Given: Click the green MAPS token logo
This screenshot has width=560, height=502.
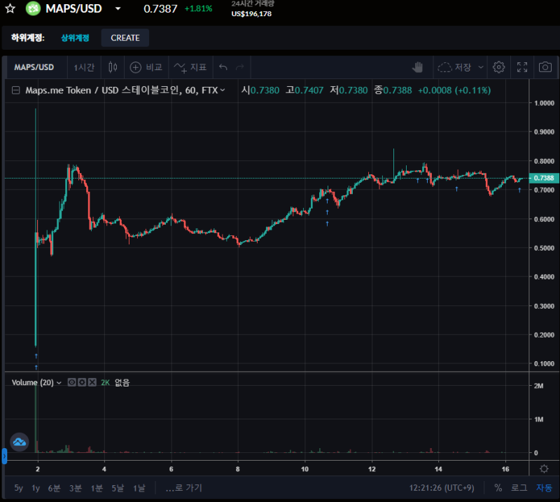Looking at the screenshot, I should pyautogui.click(x=33, y=8).
